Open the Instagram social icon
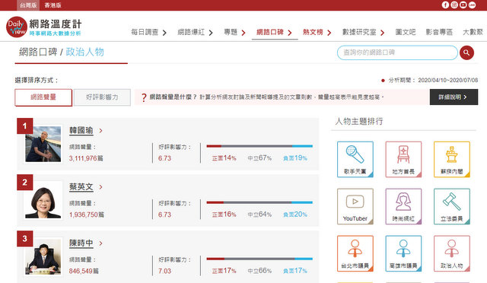The image size is (487, 283). (x=454, y=5)
